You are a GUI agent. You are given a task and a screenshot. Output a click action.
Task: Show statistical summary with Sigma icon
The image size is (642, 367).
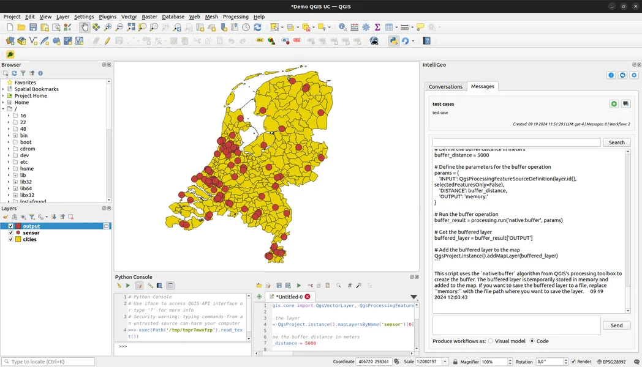click(x=377, y=28)
